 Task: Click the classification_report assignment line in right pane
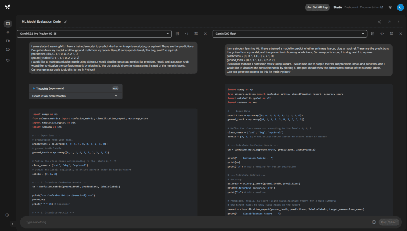pyautogui.click(x=296, y=209)
